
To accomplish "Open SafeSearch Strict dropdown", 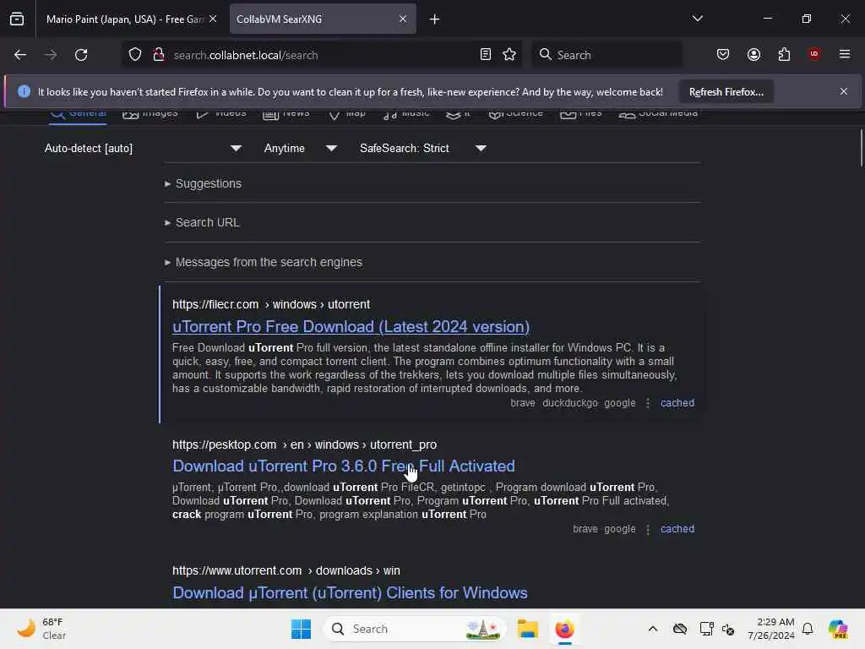I will 422,149.
